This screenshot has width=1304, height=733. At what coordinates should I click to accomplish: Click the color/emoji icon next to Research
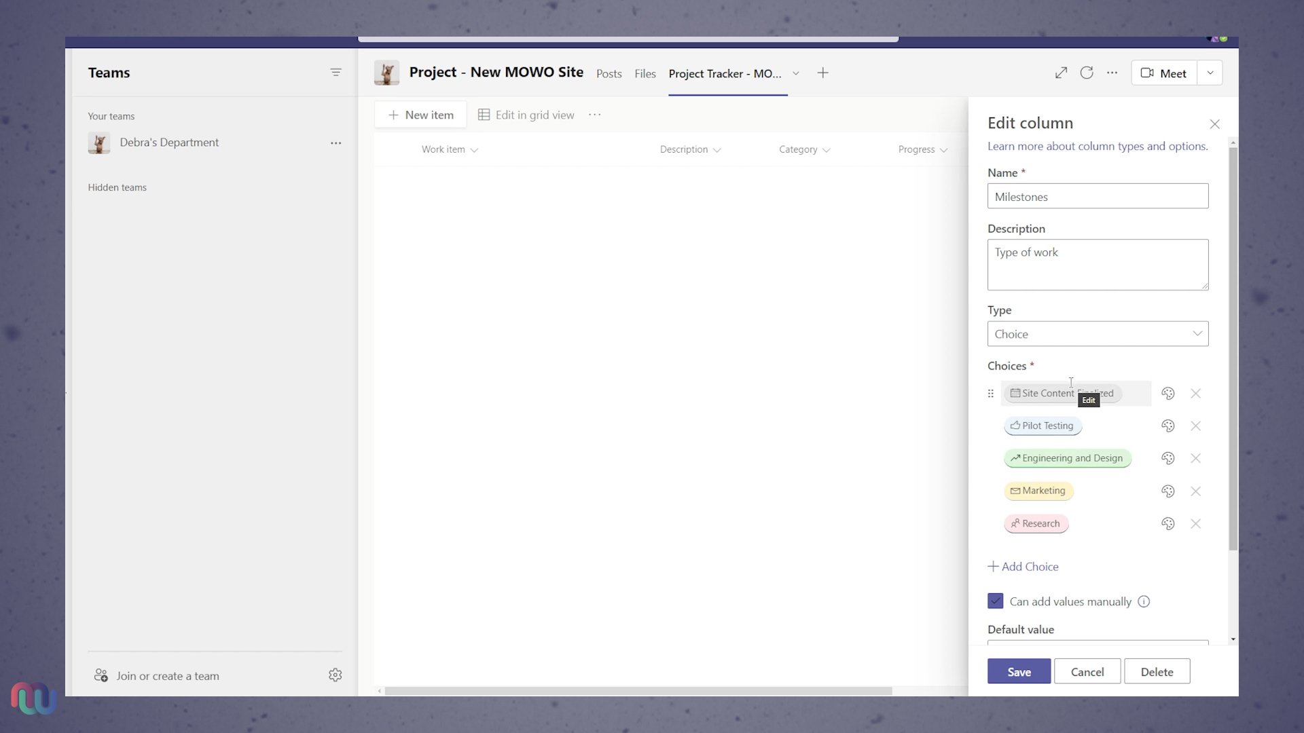tap(1168, 523)
